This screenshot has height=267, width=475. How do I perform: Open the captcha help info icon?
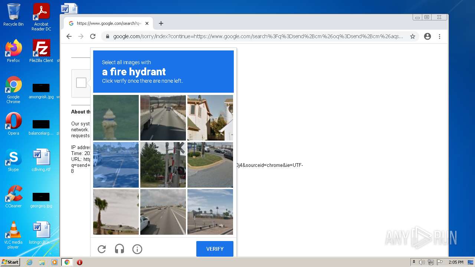(x=137, y=249)
